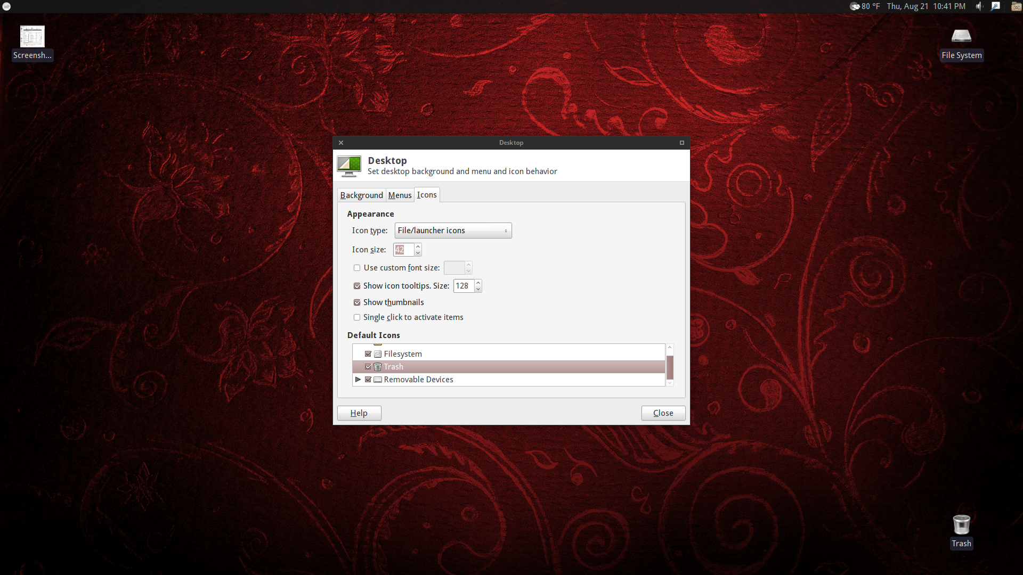The height and width of the screenshot is (575, 1023).
Task: Toggle Show thumbnails checkbox
Action: click(357, 302)
